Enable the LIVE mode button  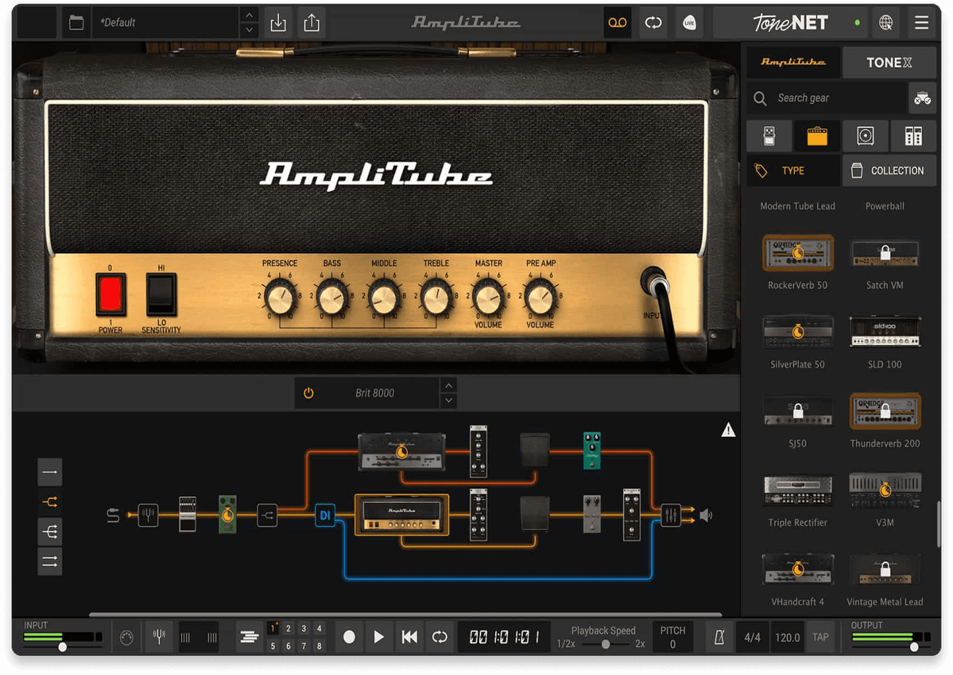[x=690, y=22]
